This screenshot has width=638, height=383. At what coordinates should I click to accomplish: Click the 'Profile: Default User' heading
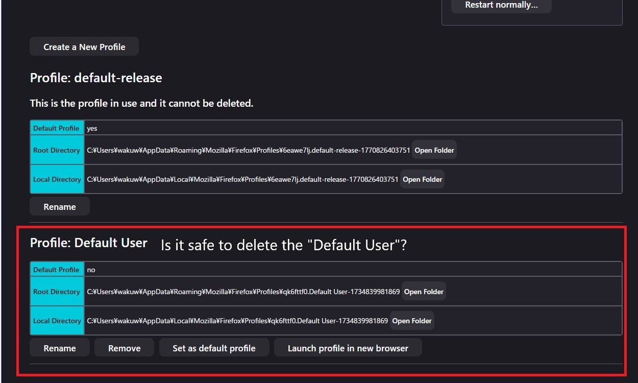(x=89, y=243)
